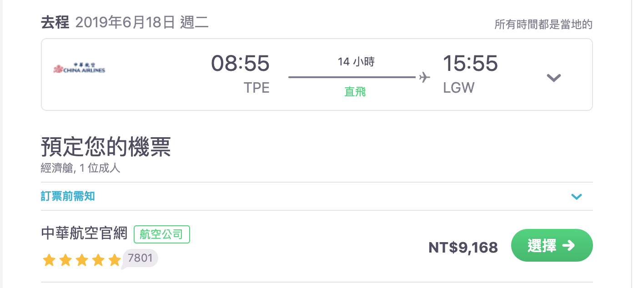Image resolution: width=633 pixels, height=288 pixels.
Task: Click the LGW arrival airport code
Action: [459, 88]
